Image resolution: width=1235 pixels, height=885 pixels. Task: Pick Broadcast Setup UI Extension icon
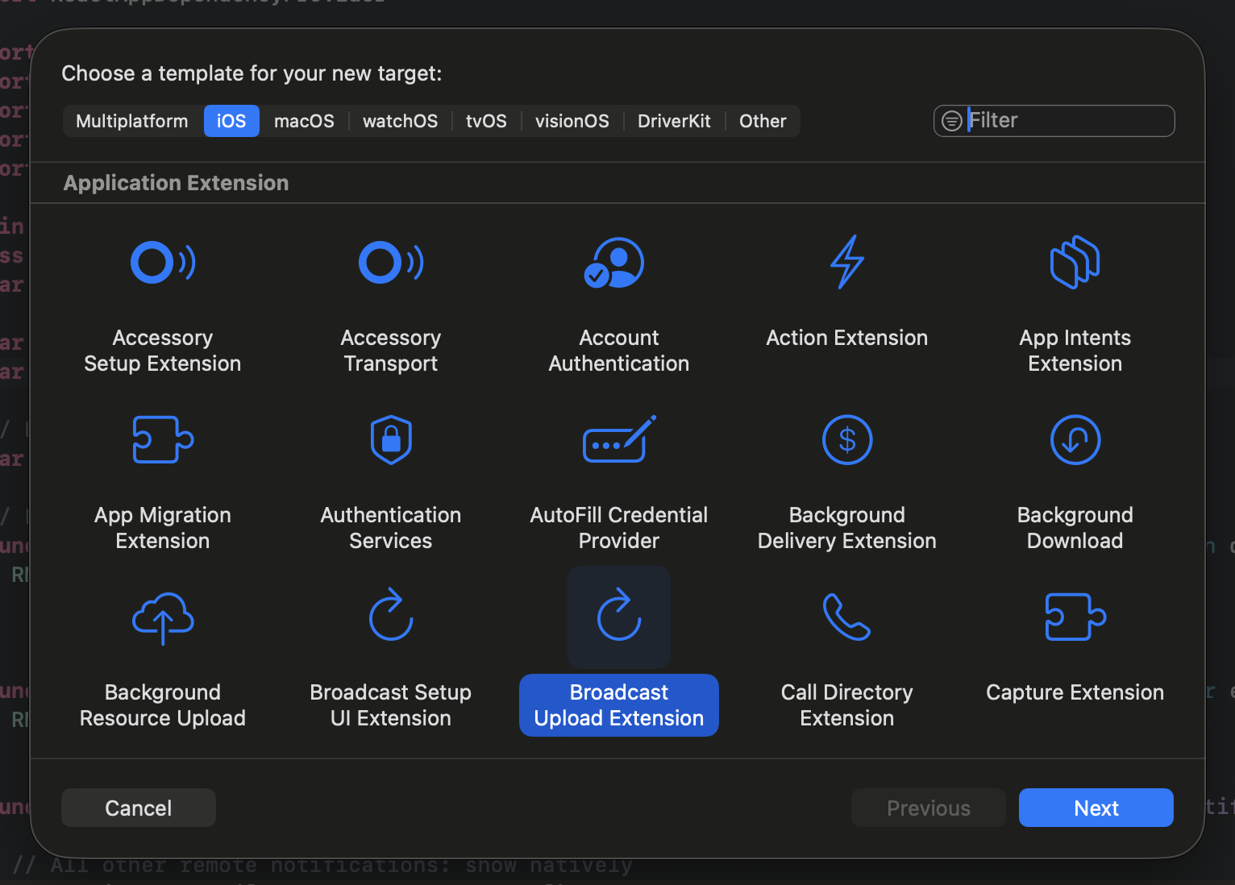(x=391, y=614)
